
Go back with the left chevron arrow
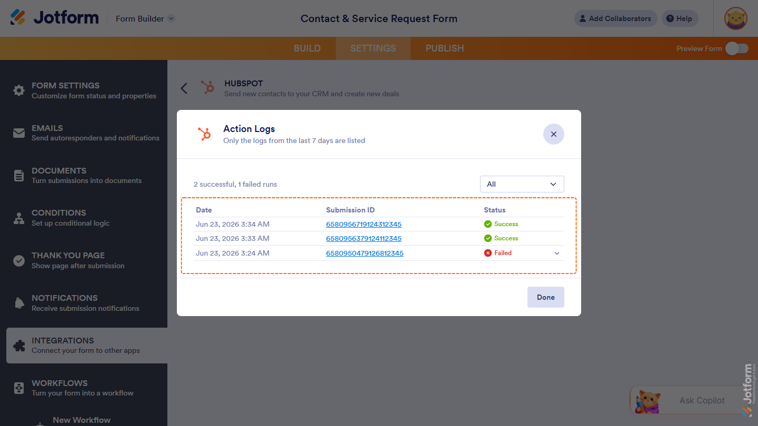point(184,88)
